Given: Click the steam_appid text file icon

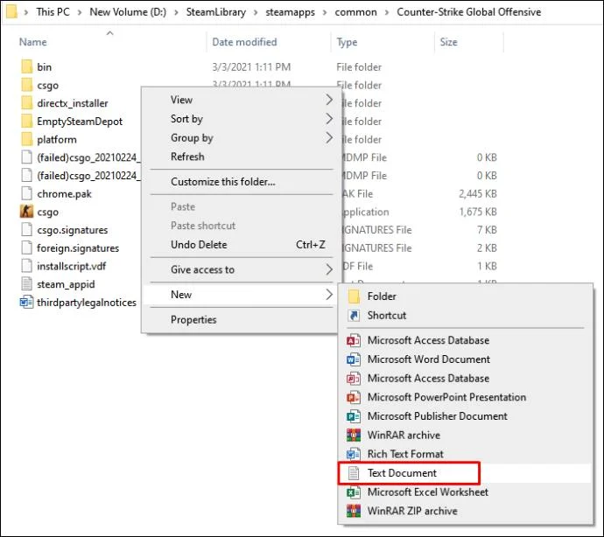Looking at the screenshot, I should [x=26, y=283].
